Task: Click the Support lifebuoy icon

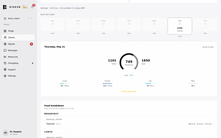Action: 5,70
